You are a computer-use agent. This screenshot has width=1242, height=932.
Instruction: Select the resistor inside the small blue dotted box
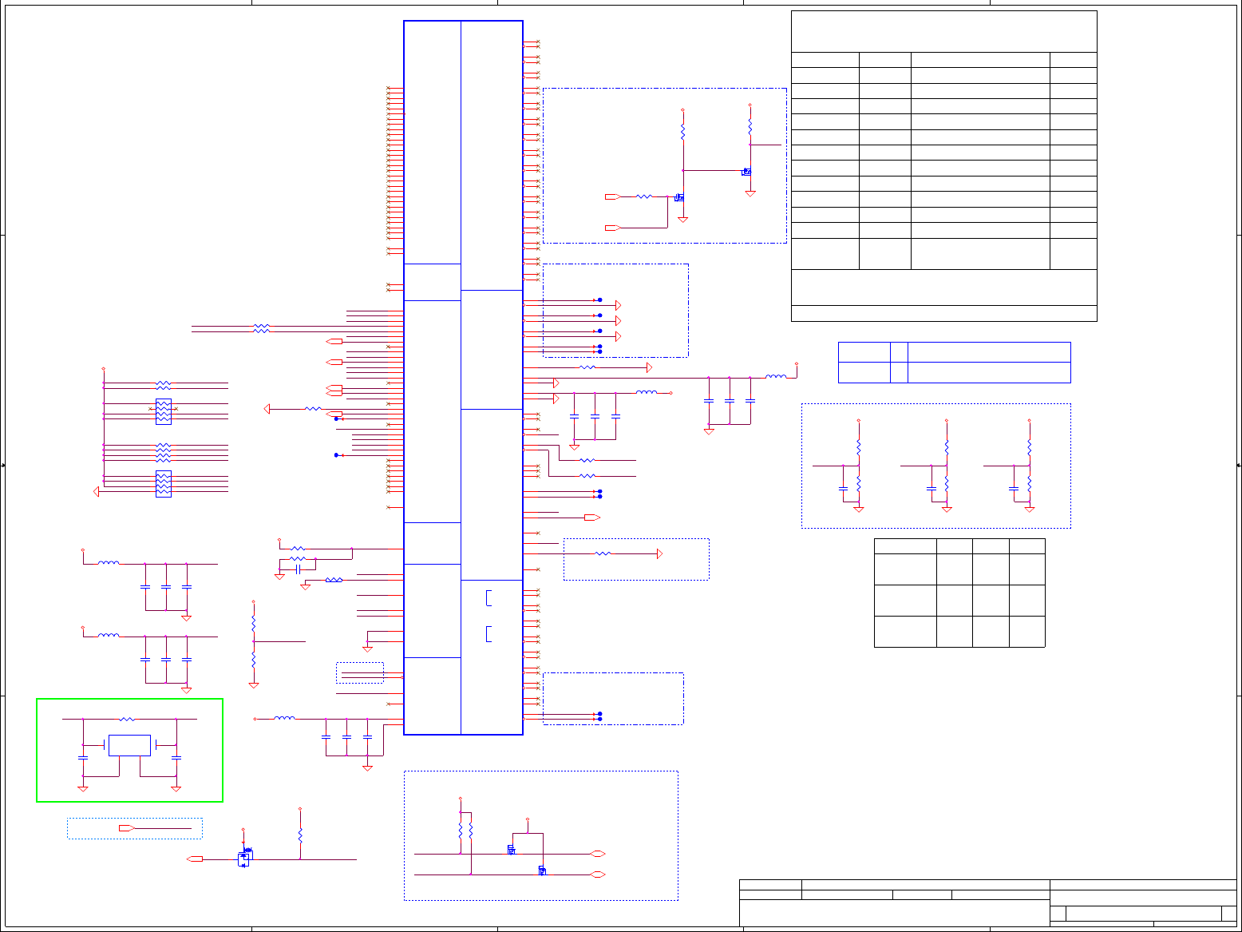coord(603,553)
